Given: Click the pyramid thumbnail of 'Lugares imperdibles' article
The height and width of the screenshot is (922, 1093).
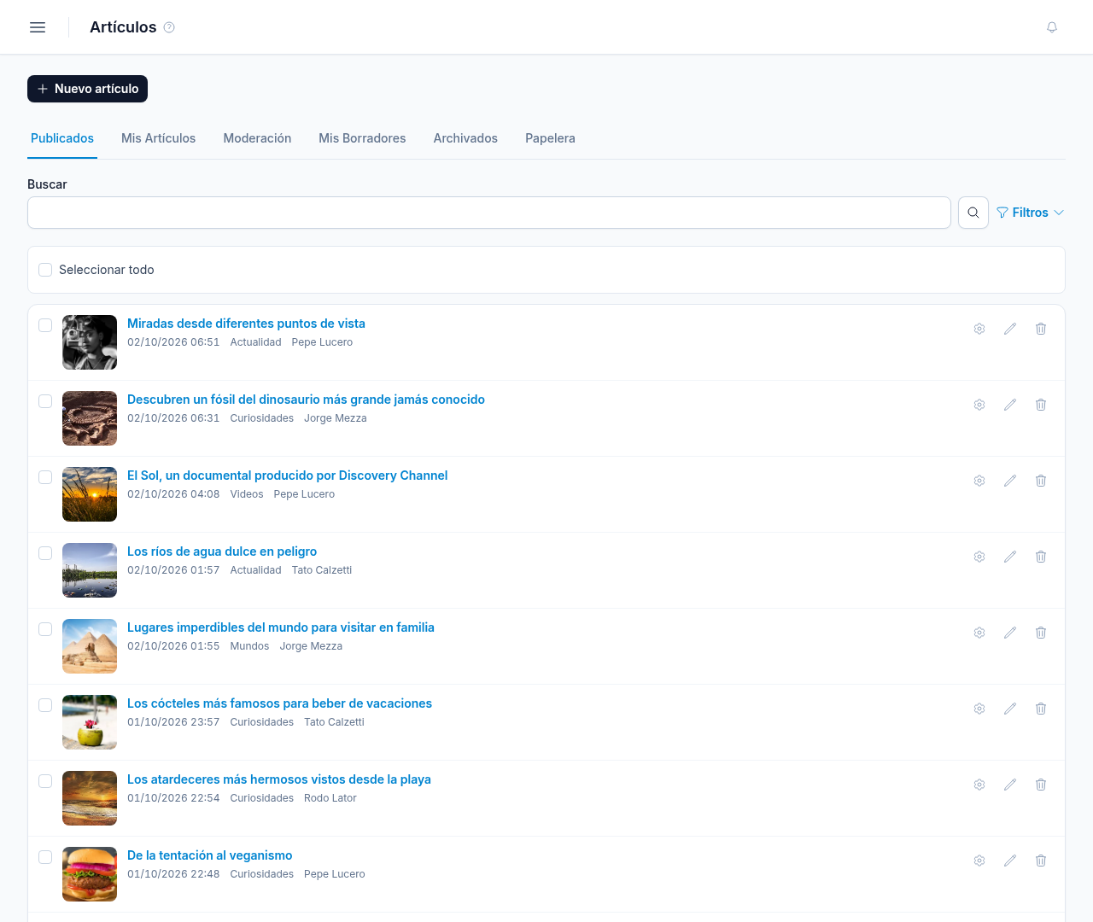Looking at the screenshot, I should point(90,646).
